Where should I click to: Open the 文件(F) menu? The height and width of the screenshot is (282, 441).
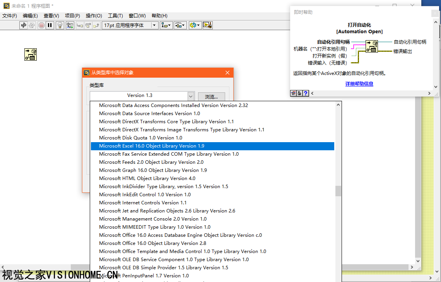[x=10, y=16]
